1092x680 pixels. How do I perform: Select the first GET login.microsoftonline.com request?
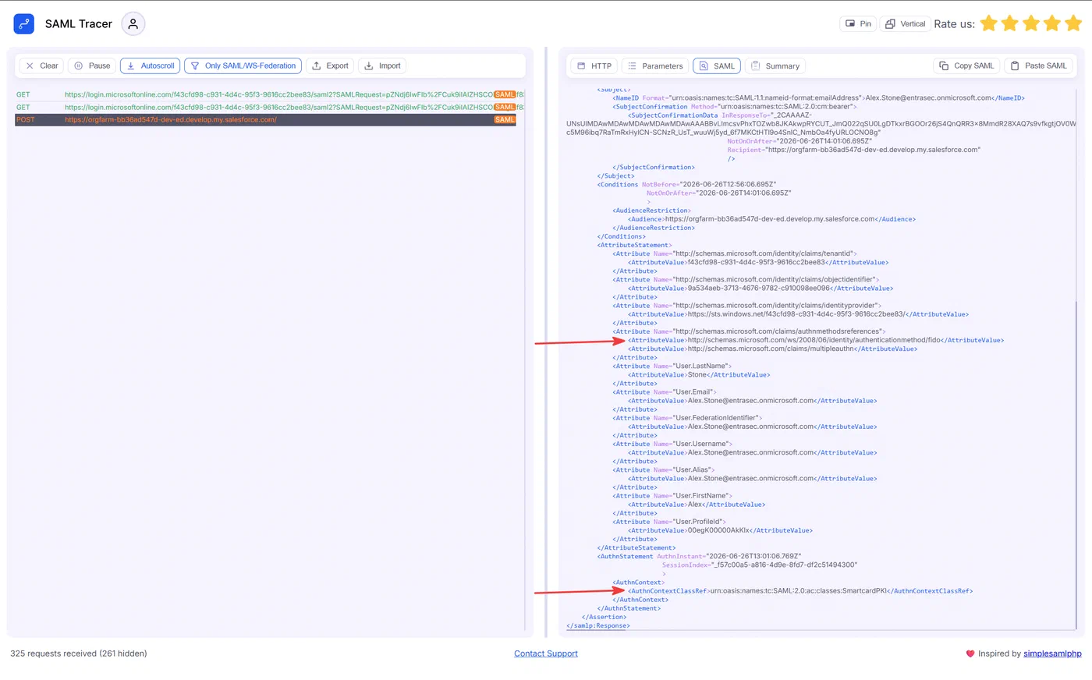pos(265,94)
